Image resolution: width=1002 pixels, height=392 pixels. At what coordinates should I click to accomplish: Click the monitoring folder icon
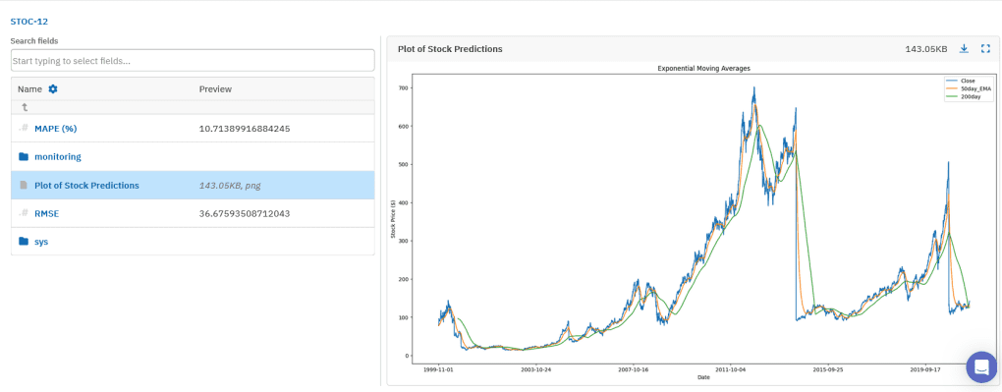coord(24,156)
